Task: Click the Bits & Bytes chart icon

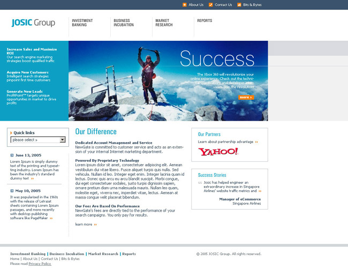Action: click(x=239, y=5)
